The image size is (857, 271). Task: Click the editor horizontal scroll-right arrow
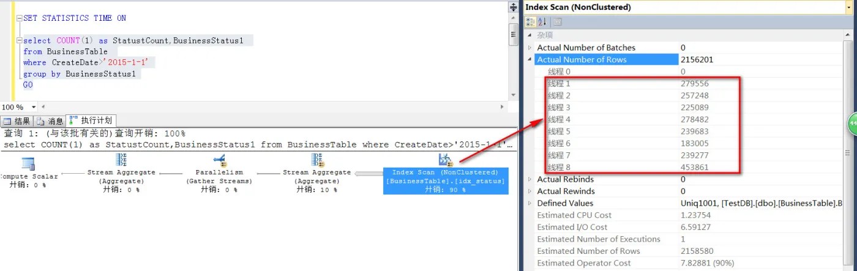(x=503, y=107)
